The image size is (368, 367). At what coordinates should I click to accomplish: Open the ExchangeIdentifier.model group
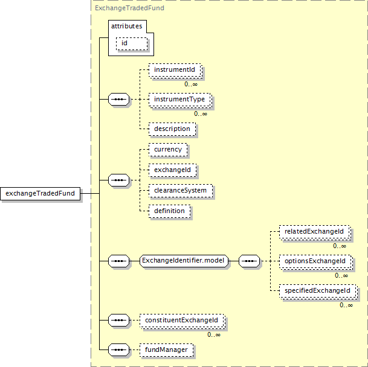tap(184, 261)
